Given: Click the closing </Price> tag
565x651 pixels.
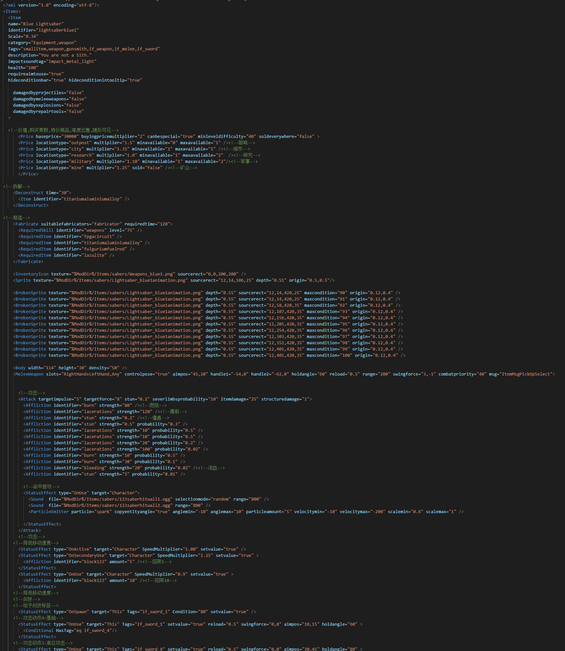Looking at the screenshot, I should [x=28, y=174].
